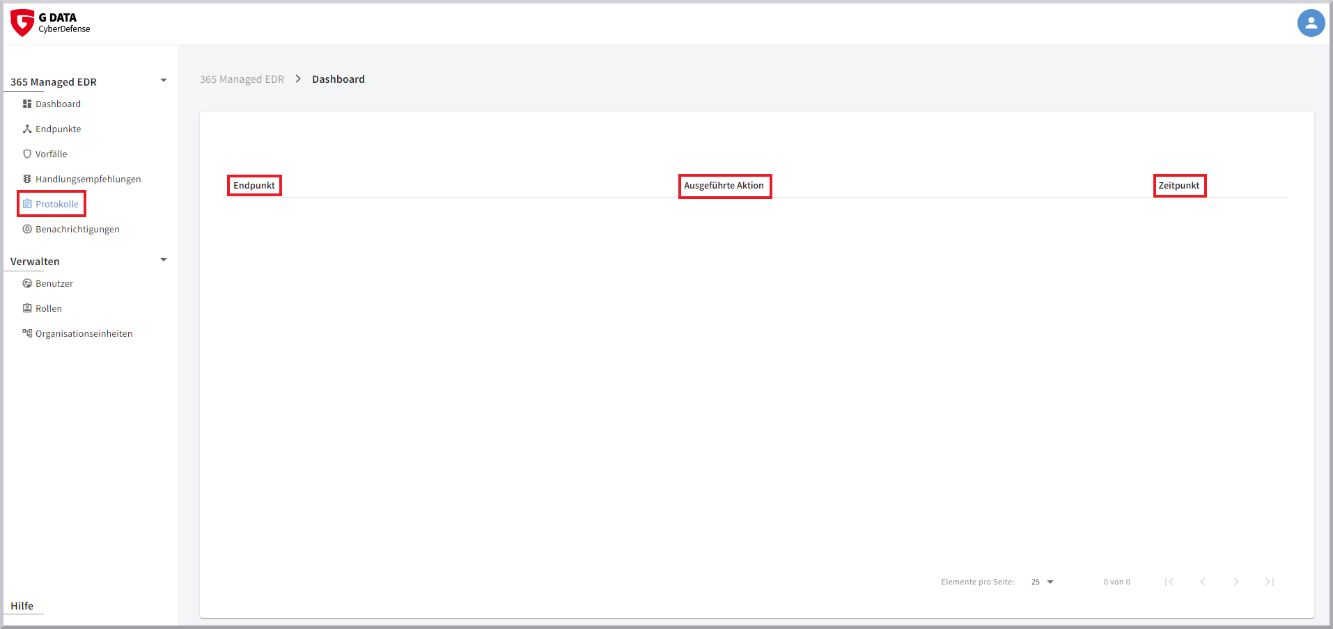Open Organisationseinheiten under Verwalten

coord(84,333)
